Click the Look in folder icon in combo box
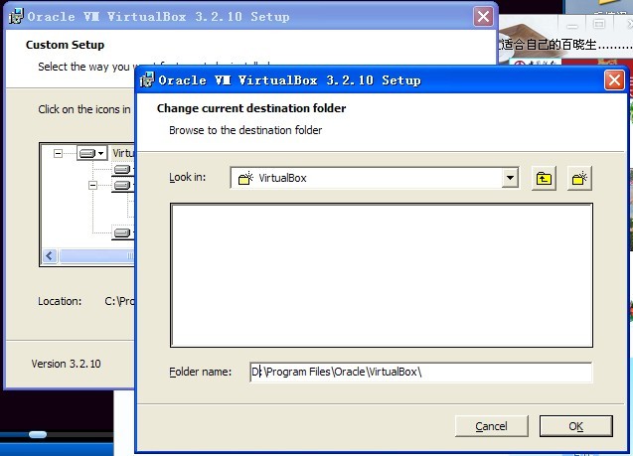The height and width of the screenshot is (456, 633). pyautogui.click(x=245, y=178)
